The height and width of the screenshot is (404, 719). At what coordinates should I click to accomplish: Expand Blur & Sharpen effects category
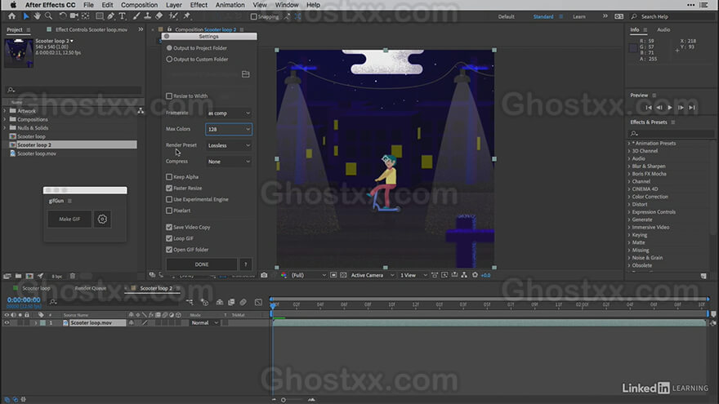coord(629,166)
